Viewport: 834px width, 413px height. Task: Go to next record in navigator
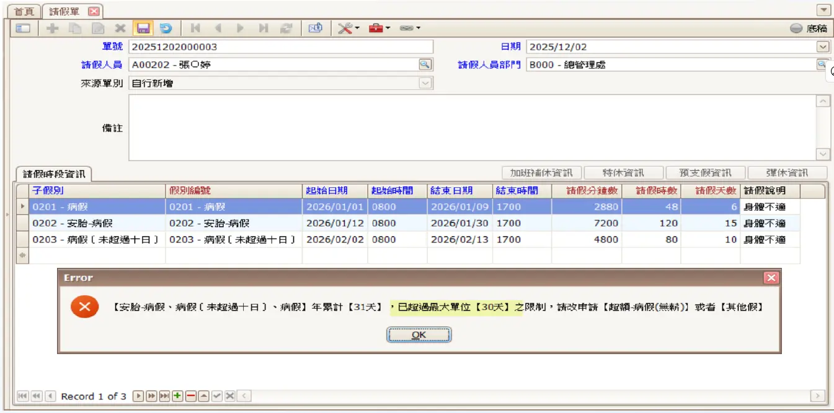pos(138,396)
